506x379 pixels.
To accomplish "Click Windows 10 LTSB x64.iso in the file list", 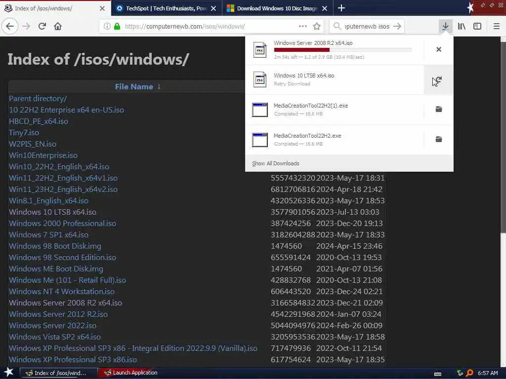I will click(52, 212).
